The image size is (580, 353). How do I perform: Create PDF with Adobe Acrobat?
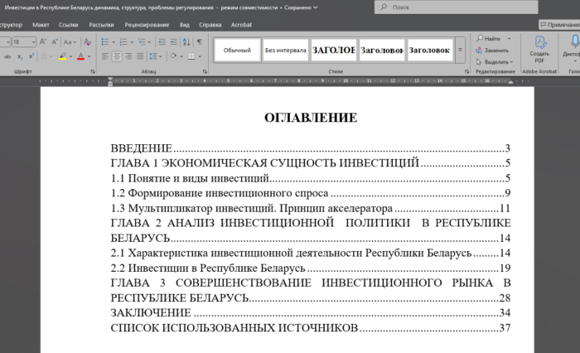tap(539, 50)
